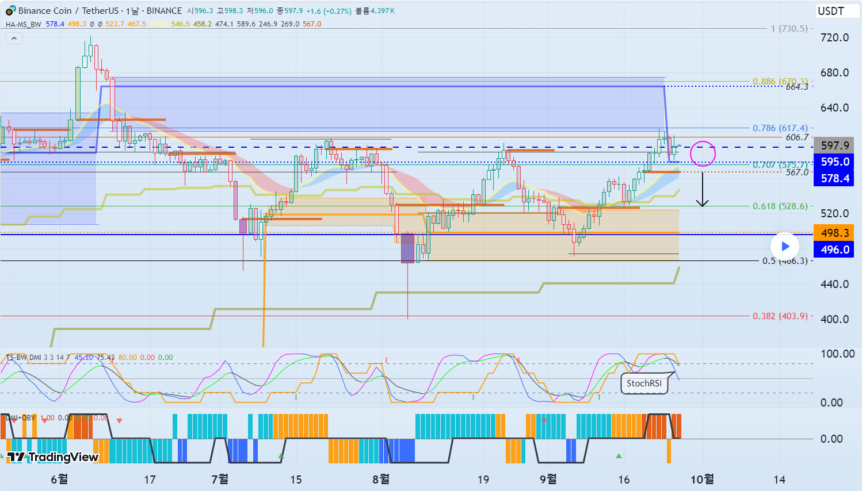Click the 6월 date on time axis
862x491 pixels.
coord(59,480)
